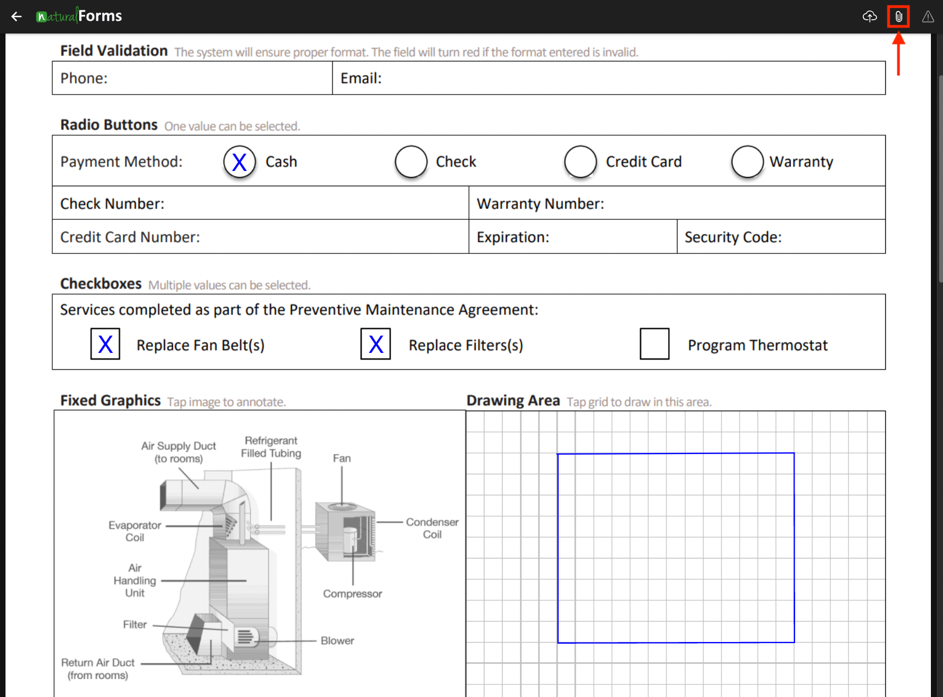The image size is (943, 697).
Task: Click the Refrigerant Filled Tubing label
Action: coord(271,447)
